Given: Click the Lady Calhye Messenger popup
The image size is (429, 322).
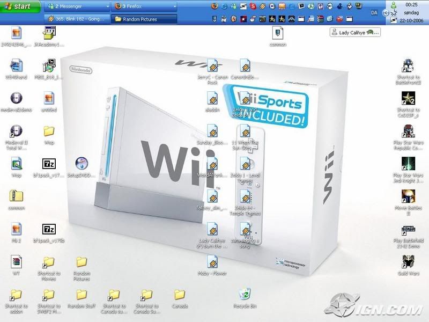Looking at the screenshot, I should (x=355, y=32).
